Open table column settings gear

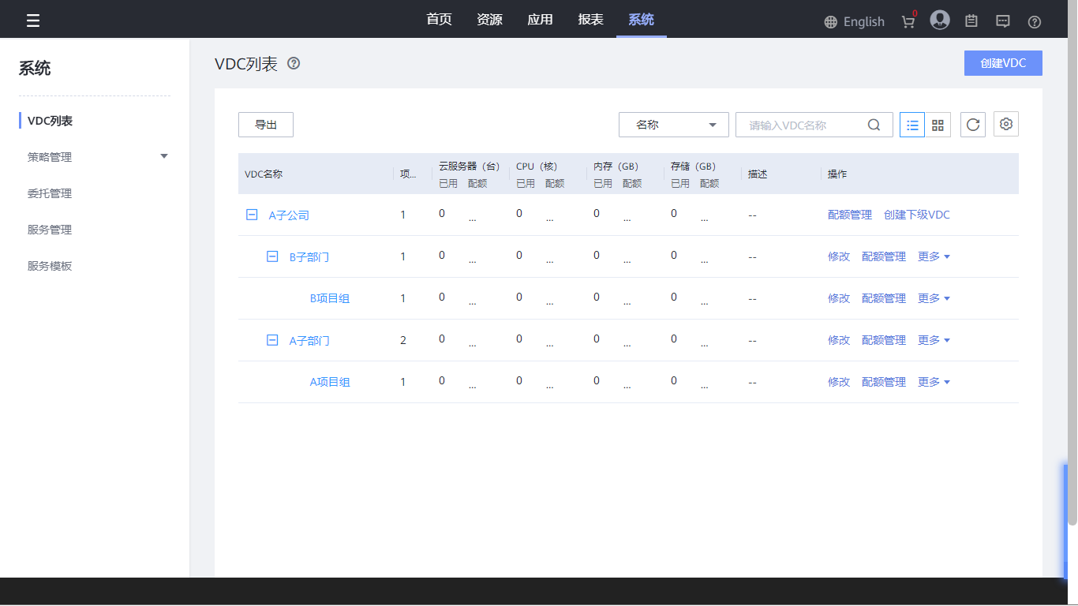tap(1006, 125)
